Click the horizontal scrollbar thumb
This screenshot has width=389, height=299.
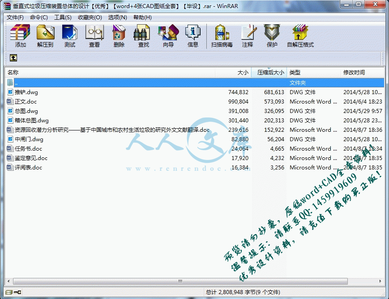[x=180, y=281]
